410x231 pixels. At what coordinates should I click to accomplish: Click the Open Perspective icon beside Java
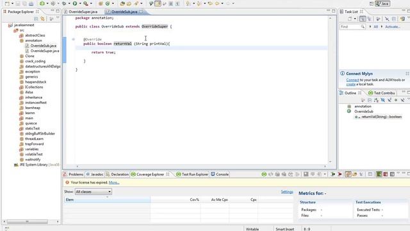(372, 4)
